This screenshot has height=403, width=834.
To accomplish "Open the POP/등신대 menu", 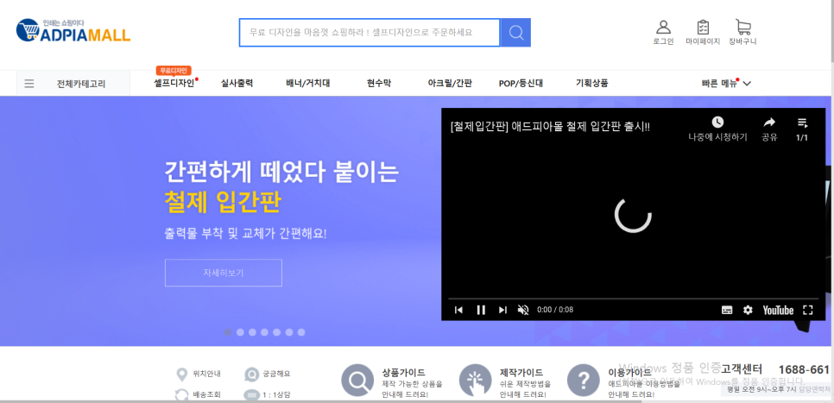I will click(521, 84).
